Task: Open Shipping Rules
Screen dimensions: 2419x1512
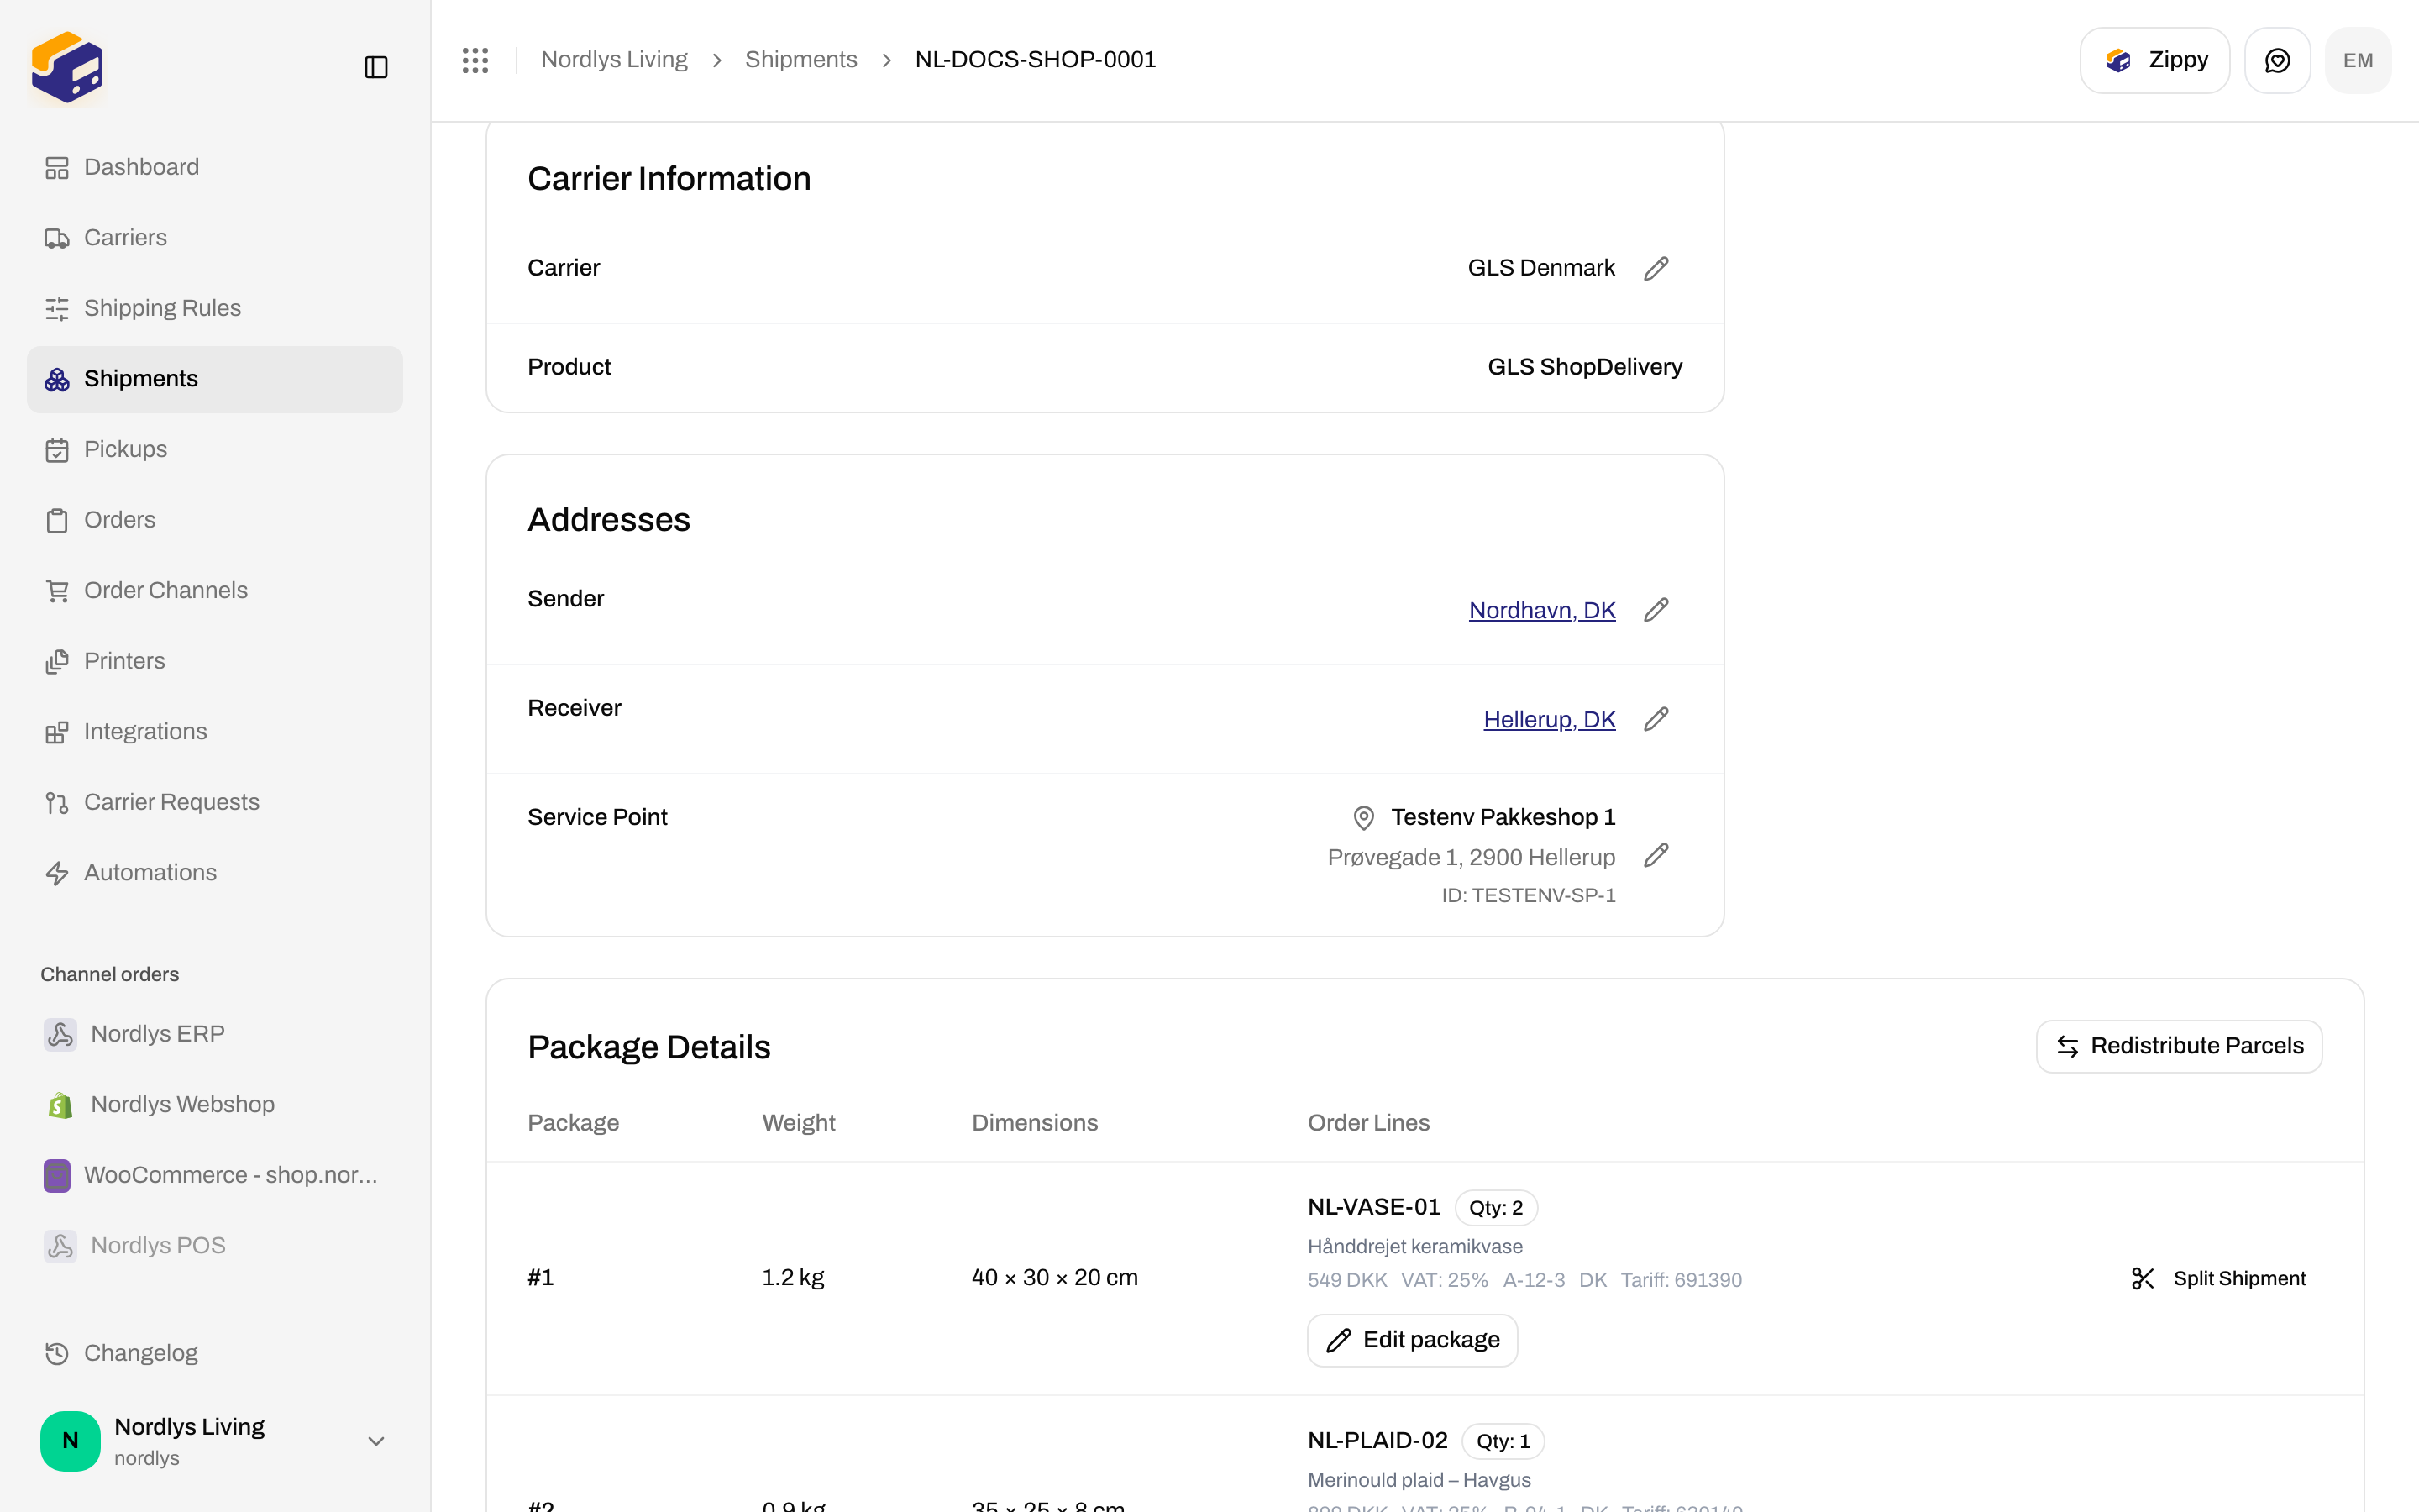Action: click(215, 308)
